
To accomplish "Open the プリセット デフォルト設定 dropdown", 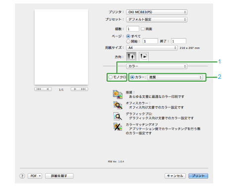I will (x=157, y=19).
